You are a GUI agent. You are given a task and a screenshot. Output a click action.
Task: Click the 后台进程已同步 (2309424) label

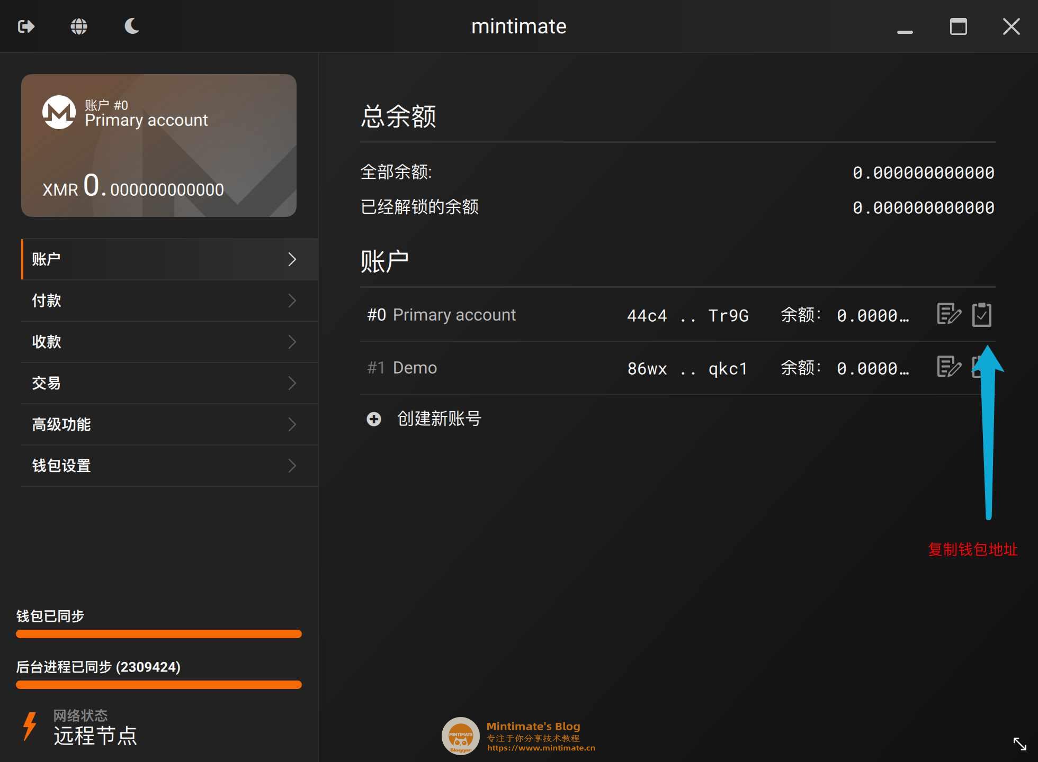pos(99,667)
